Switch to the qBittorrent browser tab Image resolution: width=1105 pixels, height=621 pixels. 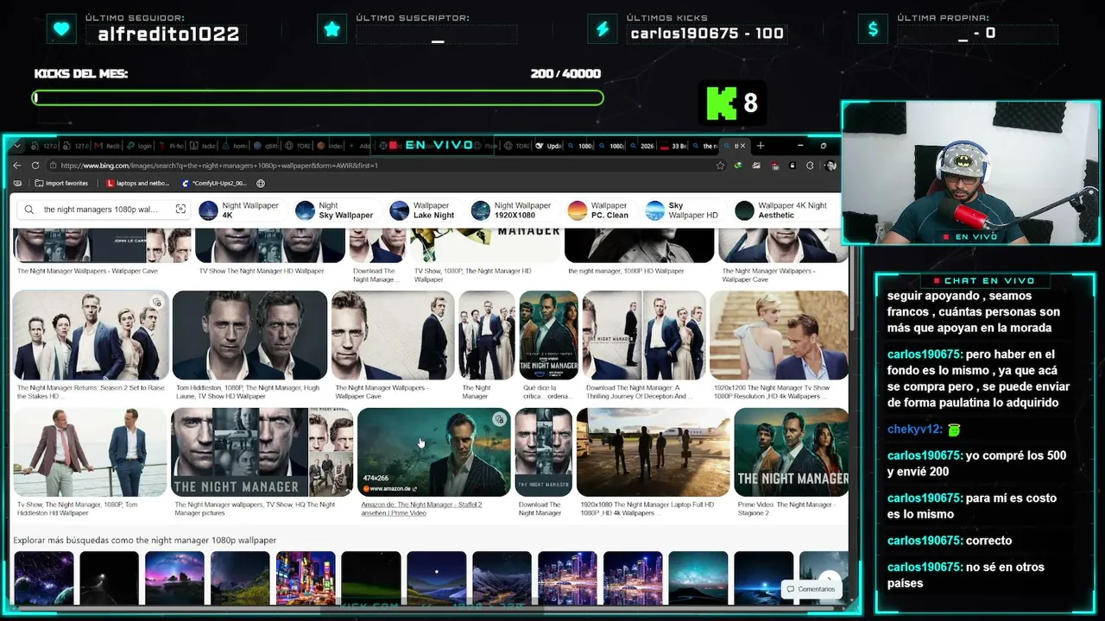(267, 146)
